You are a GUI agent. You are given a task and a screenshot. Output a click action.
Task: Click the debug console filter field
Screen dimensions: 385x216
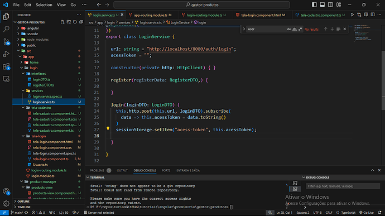[x=343, y=186]
